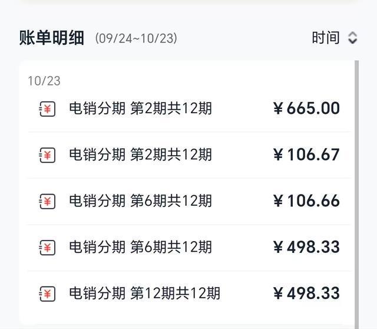The image size is (377, 329).
Task: Tap the ¥106.66 amount
Action: (306, 200)
